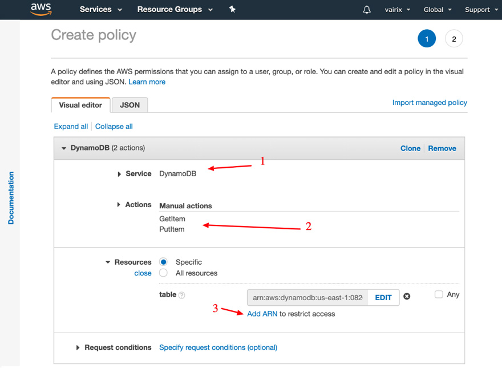502x368 pixels.
Task: Collapse the Resources section
Action: (x=108, y=262)
